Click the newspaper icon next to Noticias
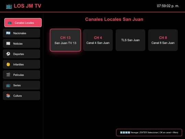The image size is (185, 139). tap(8, 44)
